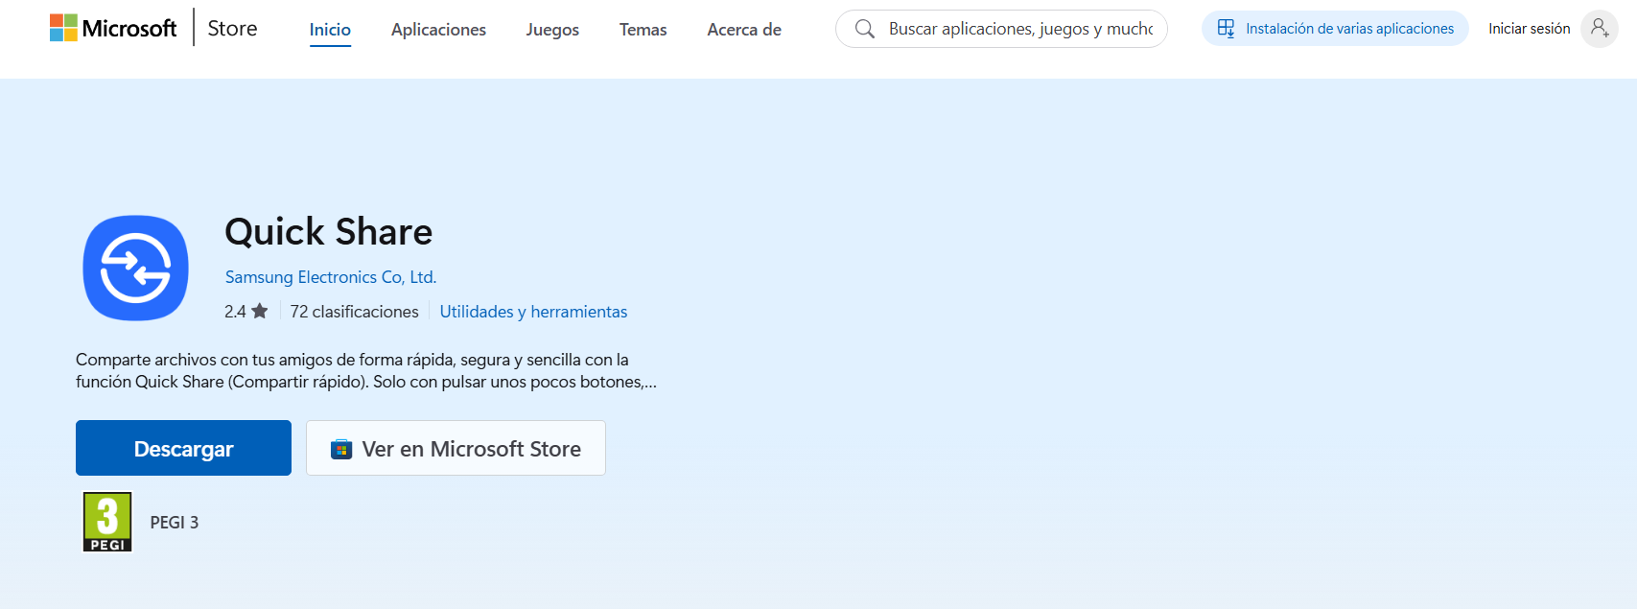
Task: Click the PEGI 3 label text
Action: pyautogui.click(x=175, y=523)
